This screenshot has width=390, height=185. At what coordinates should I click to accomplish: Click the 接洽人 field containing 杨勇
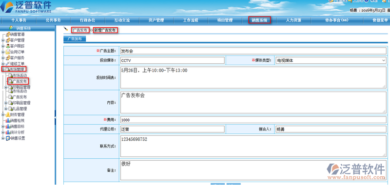(331, 129)
